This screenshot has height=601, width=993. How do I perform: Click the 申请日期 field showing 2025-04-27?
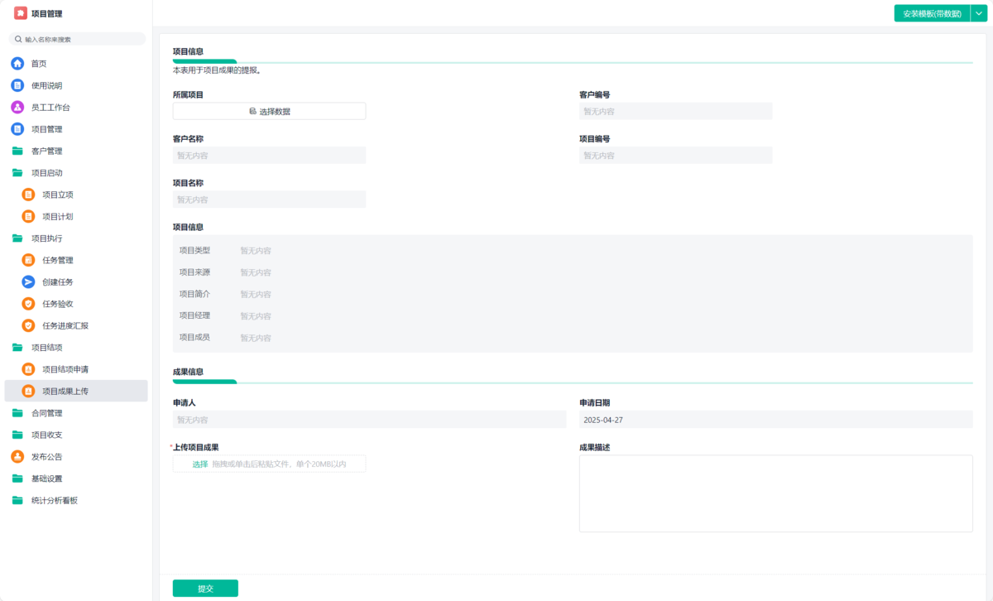(776, 420)
